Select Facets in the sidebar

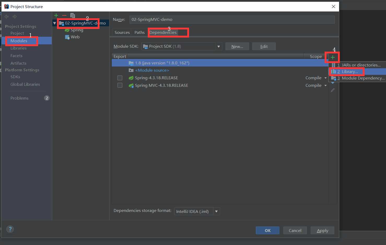[16, 56]
